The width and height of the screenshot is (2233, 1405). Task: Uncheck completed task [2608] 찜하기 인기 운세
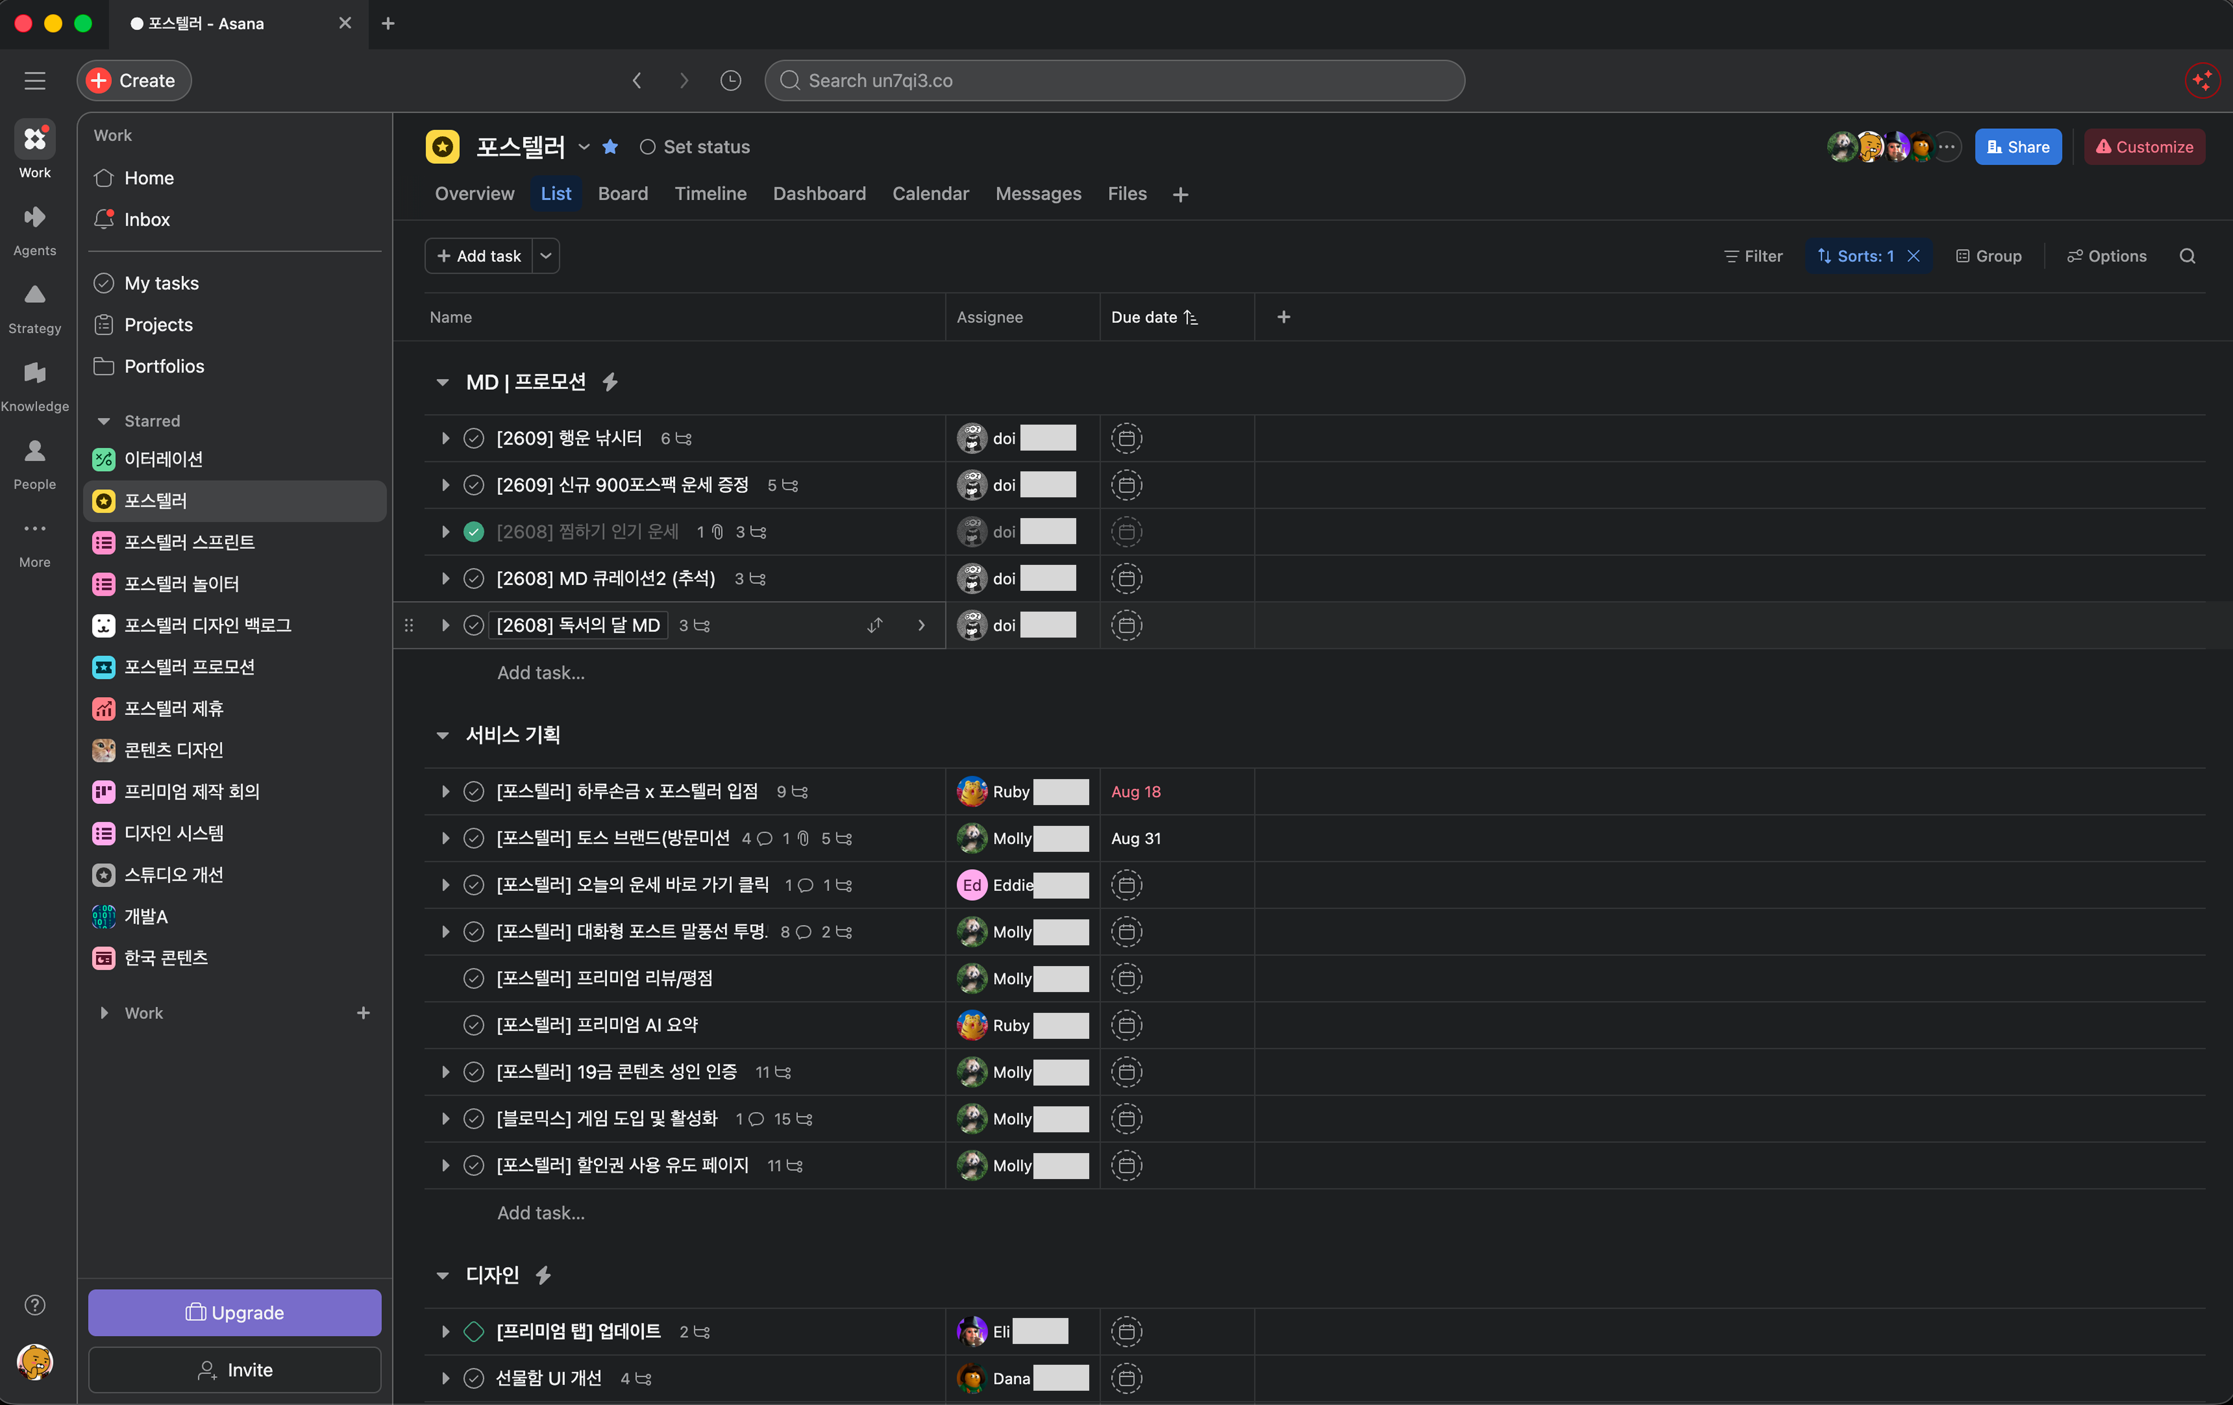473,532
